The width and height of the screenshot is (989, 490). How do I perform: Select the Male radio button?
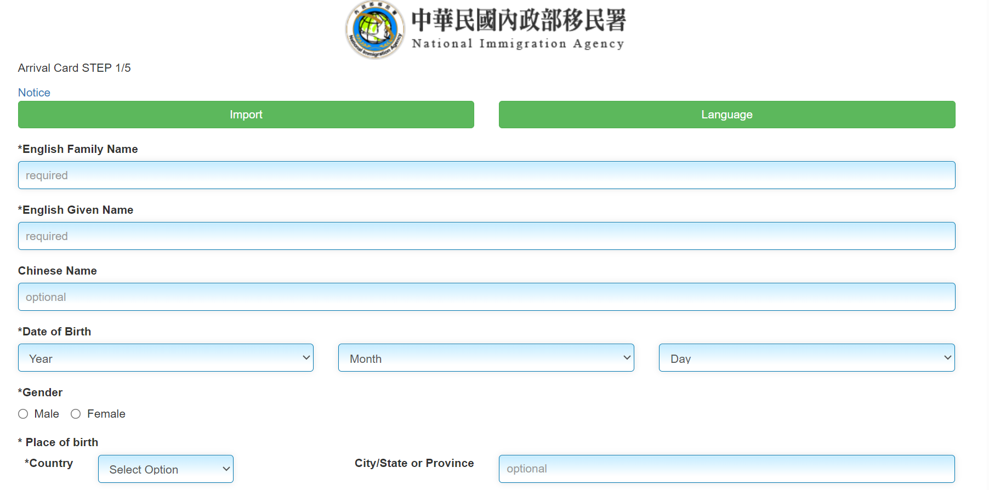pos(23,414)
